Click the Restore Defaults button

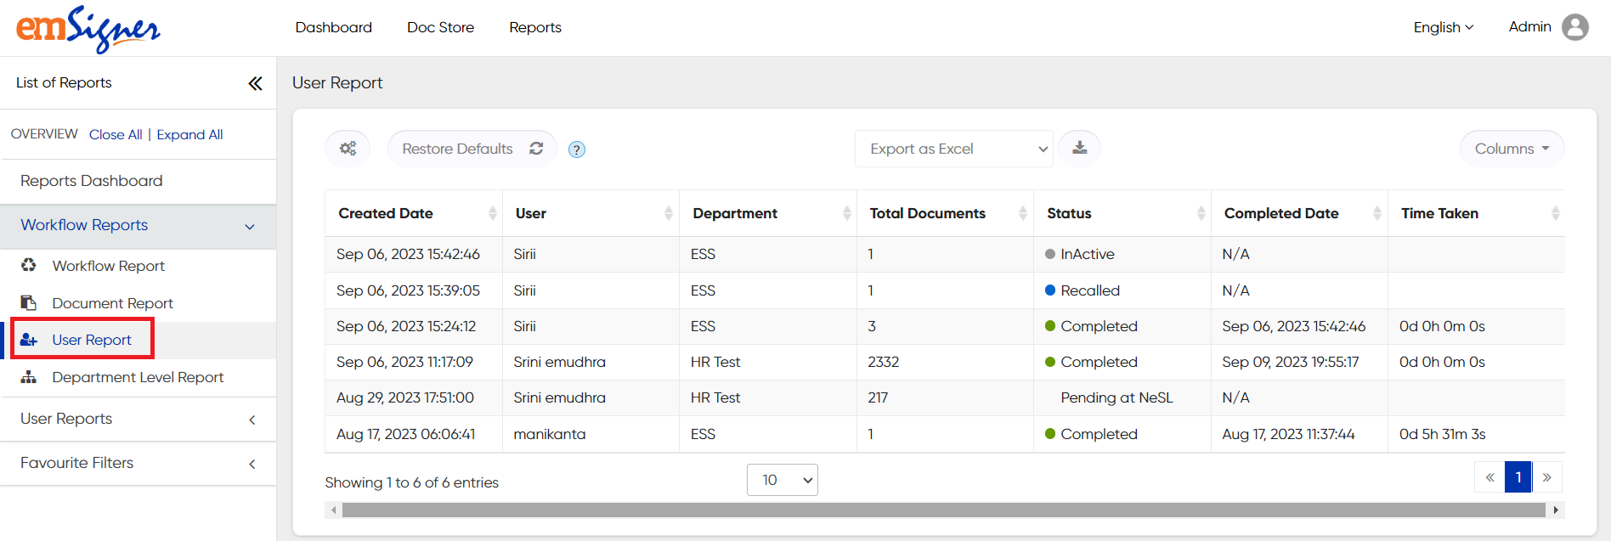tap(472, 149)
